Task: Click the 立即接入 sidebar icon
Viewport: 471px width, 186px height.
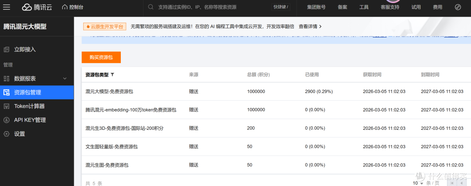Action: [x=6, y=50]
